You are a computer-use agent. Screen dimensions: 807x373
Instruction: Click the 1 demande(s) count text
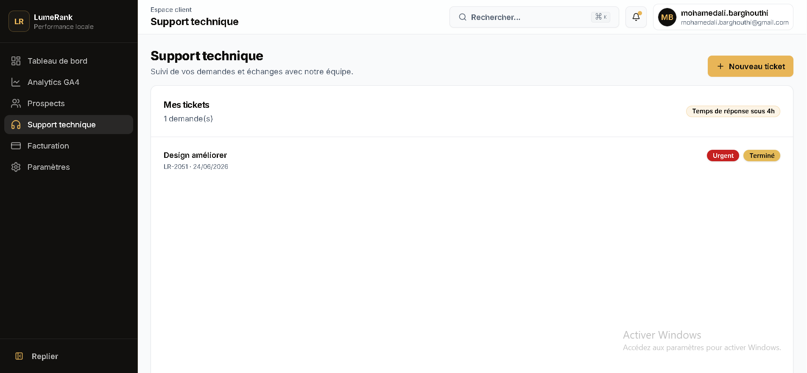pos(188,119)
